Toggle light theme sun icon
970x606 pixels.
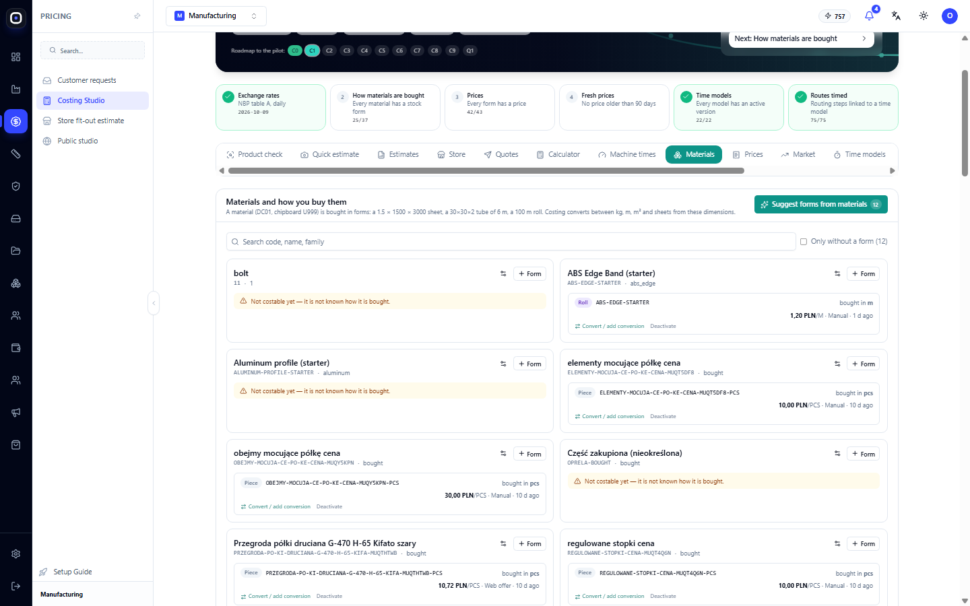[x=924, y=15]
